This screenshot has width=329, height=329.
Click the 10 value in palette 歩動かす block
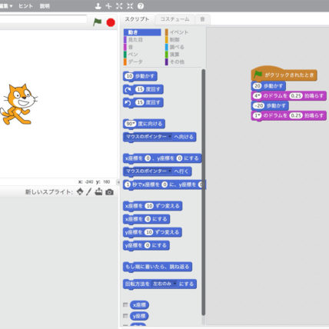pos(129,76)
